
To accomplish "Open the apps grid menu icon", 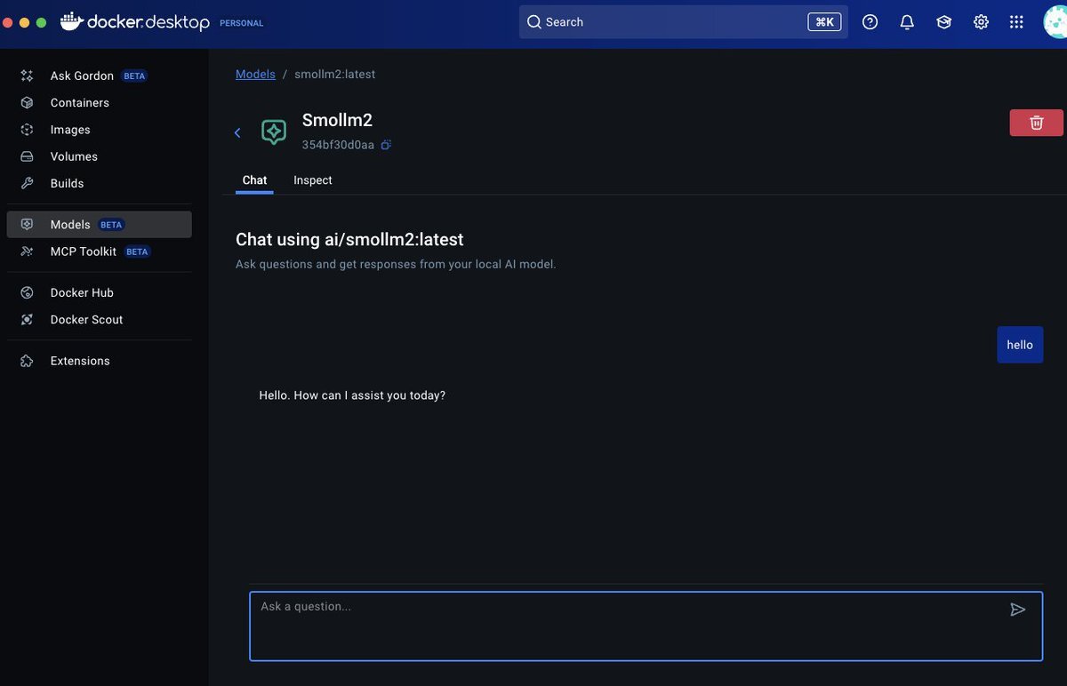I will 1016,22.
